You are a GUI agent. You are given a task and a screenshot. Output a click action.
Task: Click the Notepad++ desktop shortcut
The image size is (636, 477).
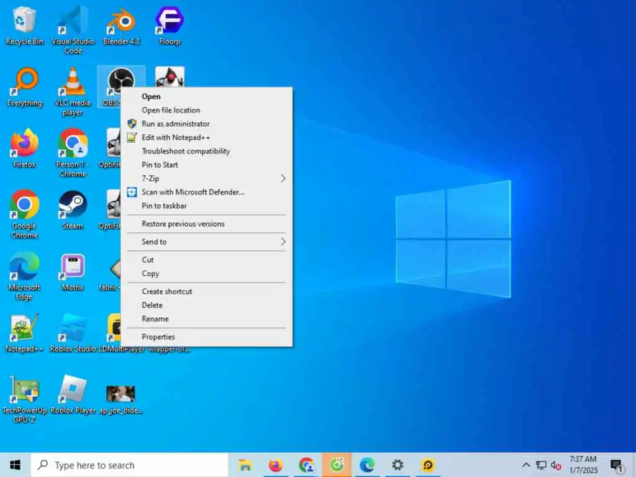24,333
